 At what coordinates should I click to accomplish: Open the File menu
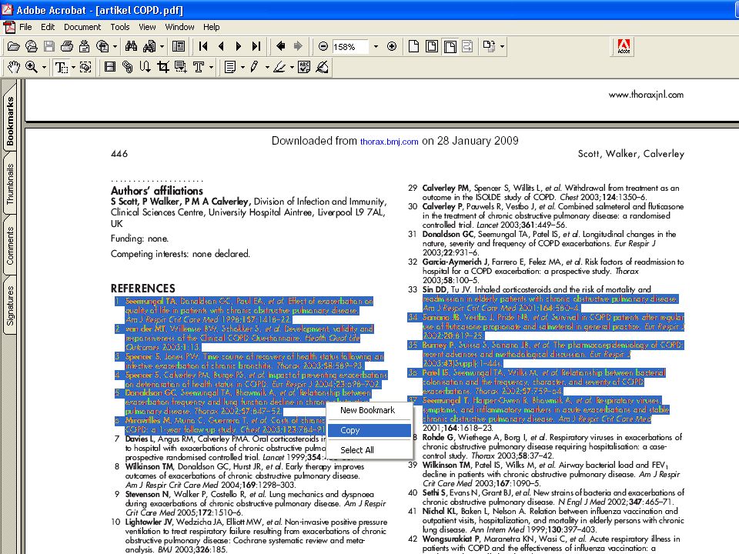[x=25, y=27]
